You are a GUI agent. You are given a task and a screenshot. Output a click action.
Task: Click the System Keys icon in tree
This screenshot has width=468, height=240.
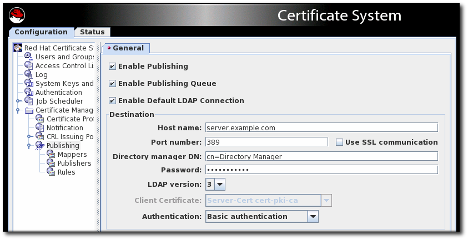click(29, 84)
